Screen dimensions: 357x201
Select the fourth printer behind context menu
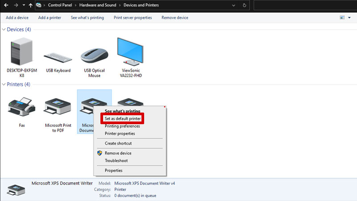[x=130, y=101]
